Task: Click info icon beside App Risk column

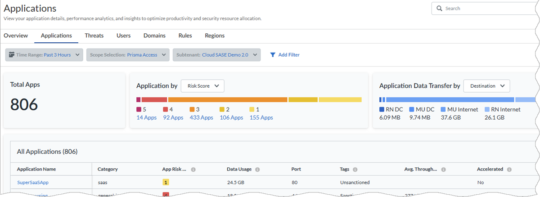Action: (x=193, y=170)
